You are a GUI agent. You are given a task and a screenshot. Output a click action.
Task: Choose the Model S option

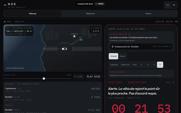(x=141, y=65)
